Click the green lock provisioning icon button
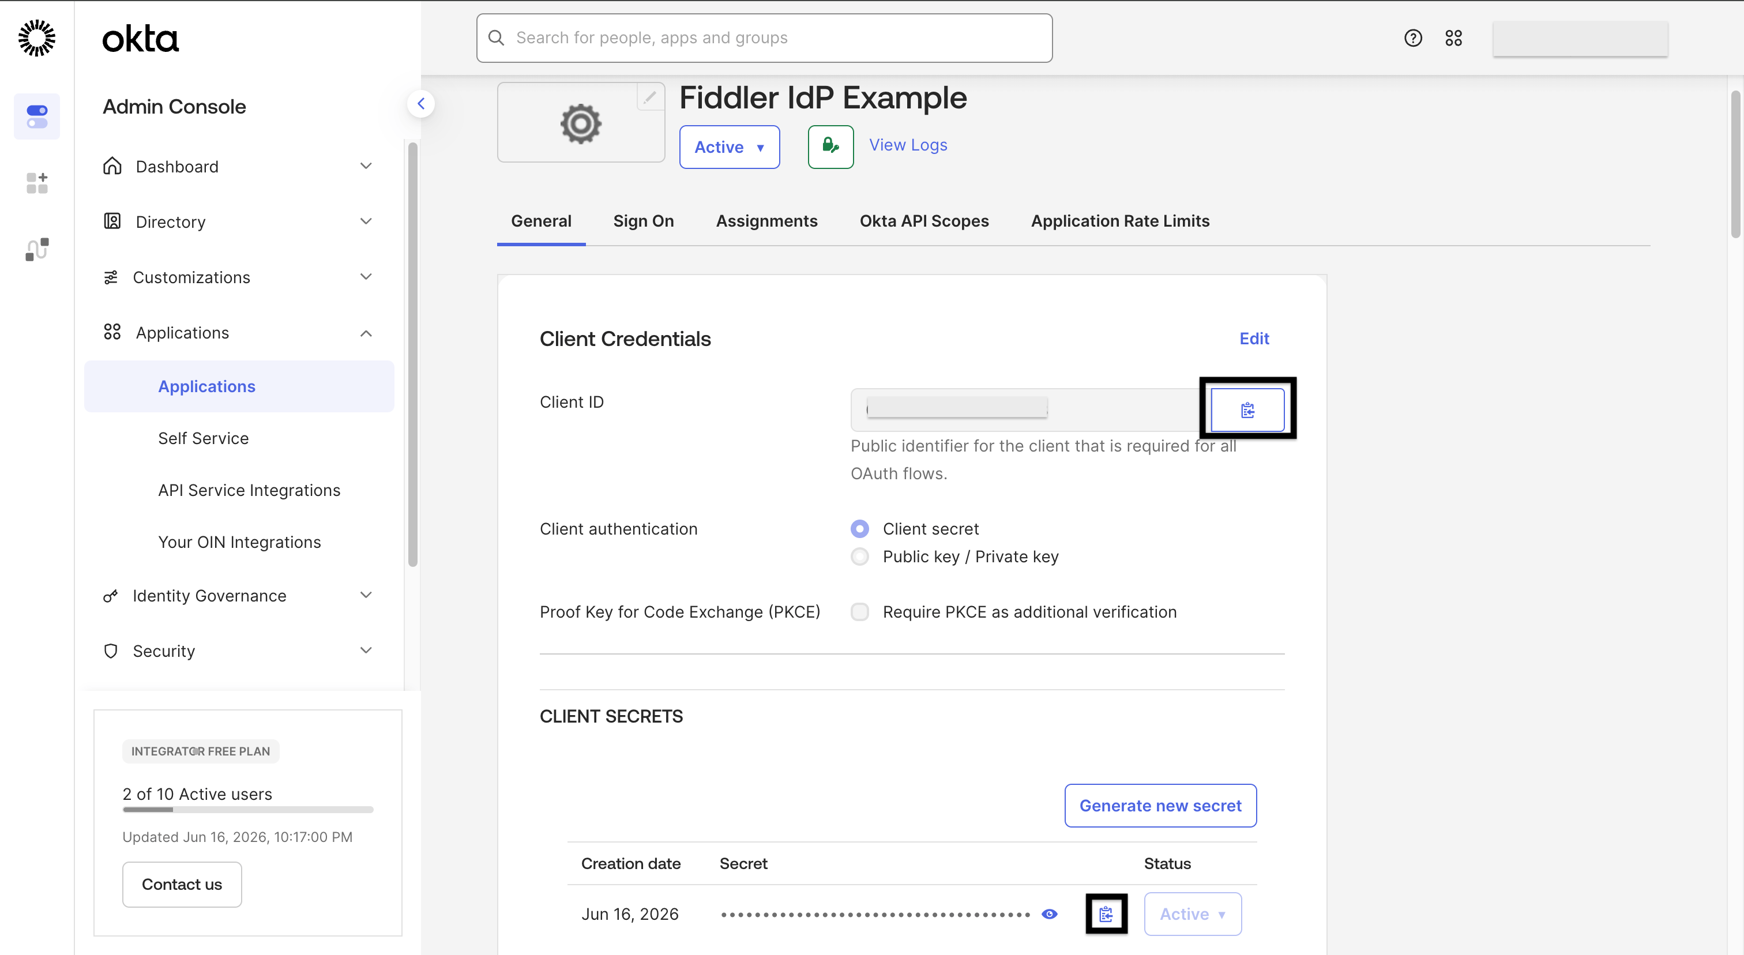1744x955 pixels. [x=830, y=146]
